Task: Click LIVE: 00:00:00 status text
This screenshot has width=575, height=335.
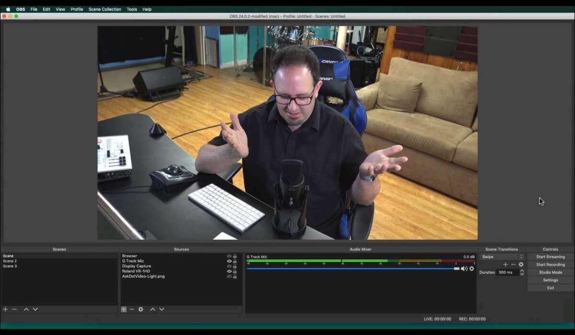Action: click(x=437, y=319)
